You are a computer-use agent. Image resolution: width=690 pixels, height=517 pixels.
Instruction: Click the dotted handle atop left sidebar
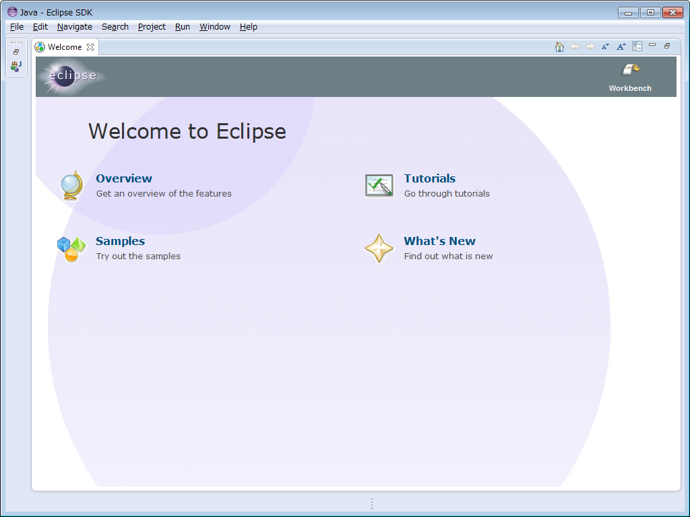pyautogui.click(x=16, y=42)
